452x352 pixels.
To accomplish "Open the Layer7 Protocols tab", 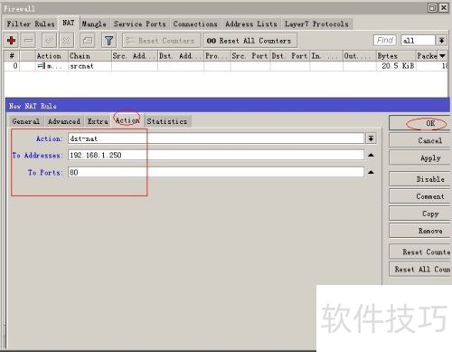I will [x=316, y=24].
